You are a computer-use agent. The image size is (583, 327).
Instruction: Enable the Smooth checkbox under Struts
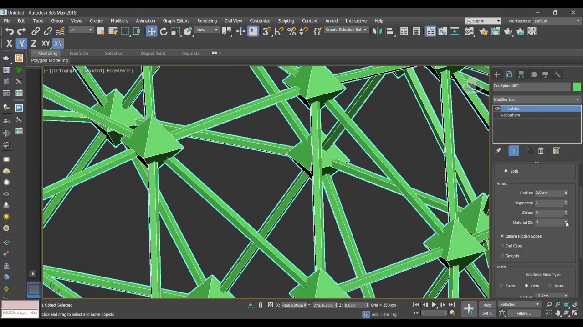(503, 256)
